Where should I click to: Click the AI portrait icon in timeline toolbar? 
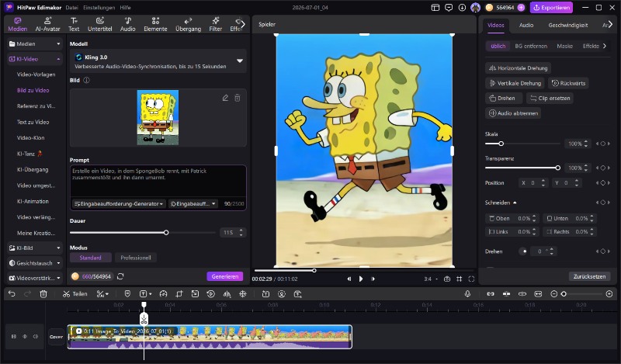click(x=282, y=294)
